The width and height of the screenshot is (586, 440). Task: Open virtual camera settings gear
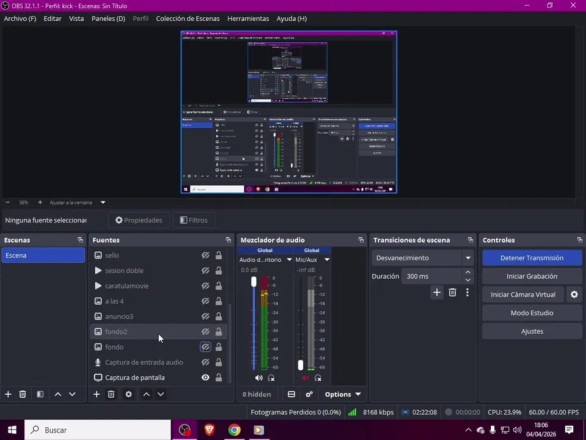tap(574, 295)
